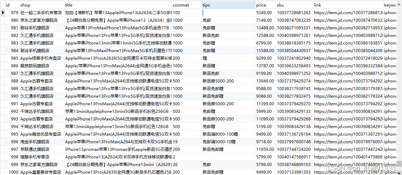This screenshot has height=175, width=402.
Task: Select sku cell 10040147586917
Action: pos(294,157)
